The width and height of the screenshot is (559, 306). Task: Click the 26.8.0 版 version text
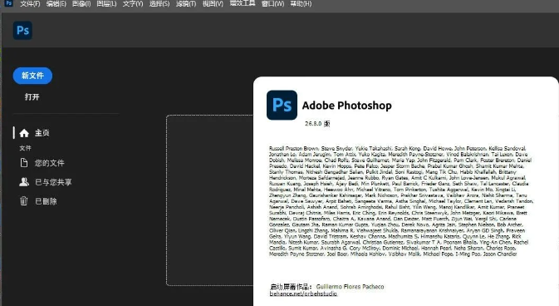tap(317, 124)
